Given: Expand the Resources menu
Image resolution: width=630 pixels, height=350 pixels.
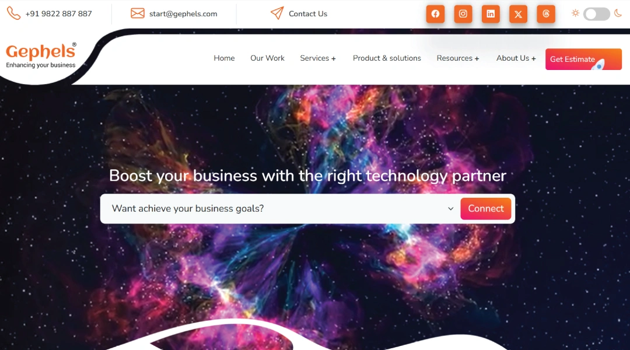Looking at the screenshot, I should coord(458,58).
